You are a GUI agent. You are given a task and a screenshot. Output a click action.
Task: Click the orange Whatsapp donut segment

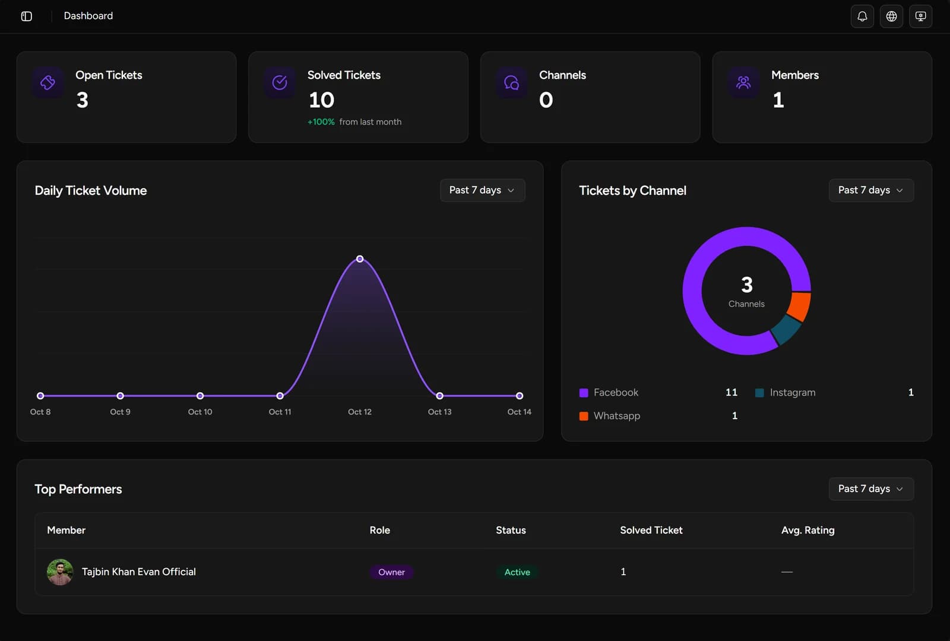[799, 306]
